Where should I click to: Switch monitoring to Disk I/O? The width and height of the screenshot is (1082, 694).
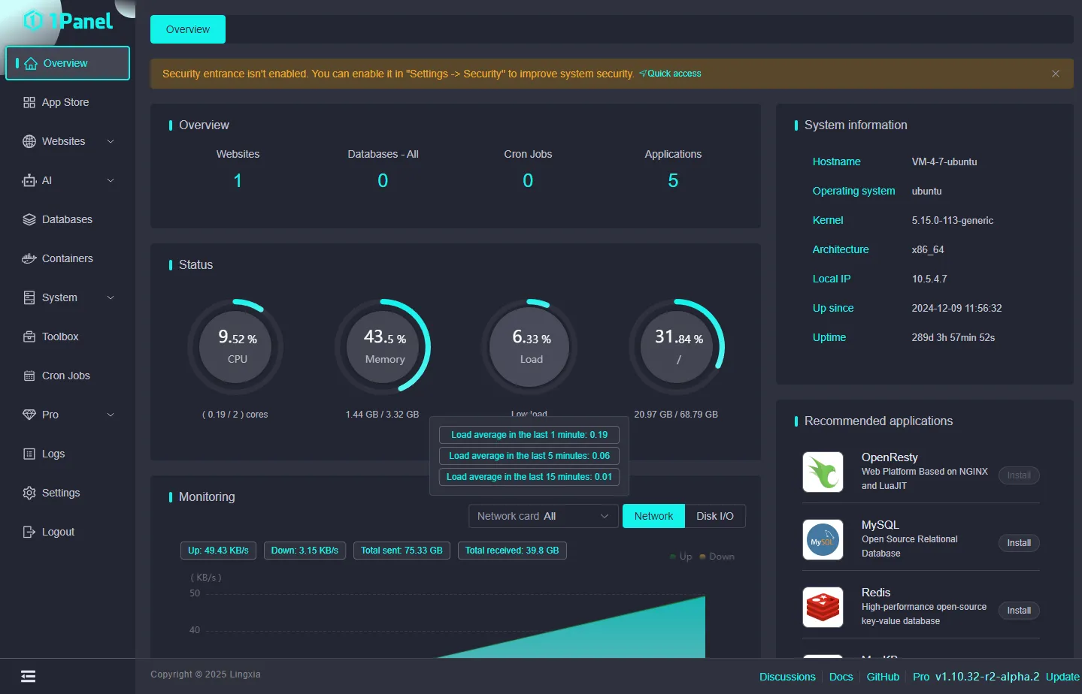tap(714, 516)
